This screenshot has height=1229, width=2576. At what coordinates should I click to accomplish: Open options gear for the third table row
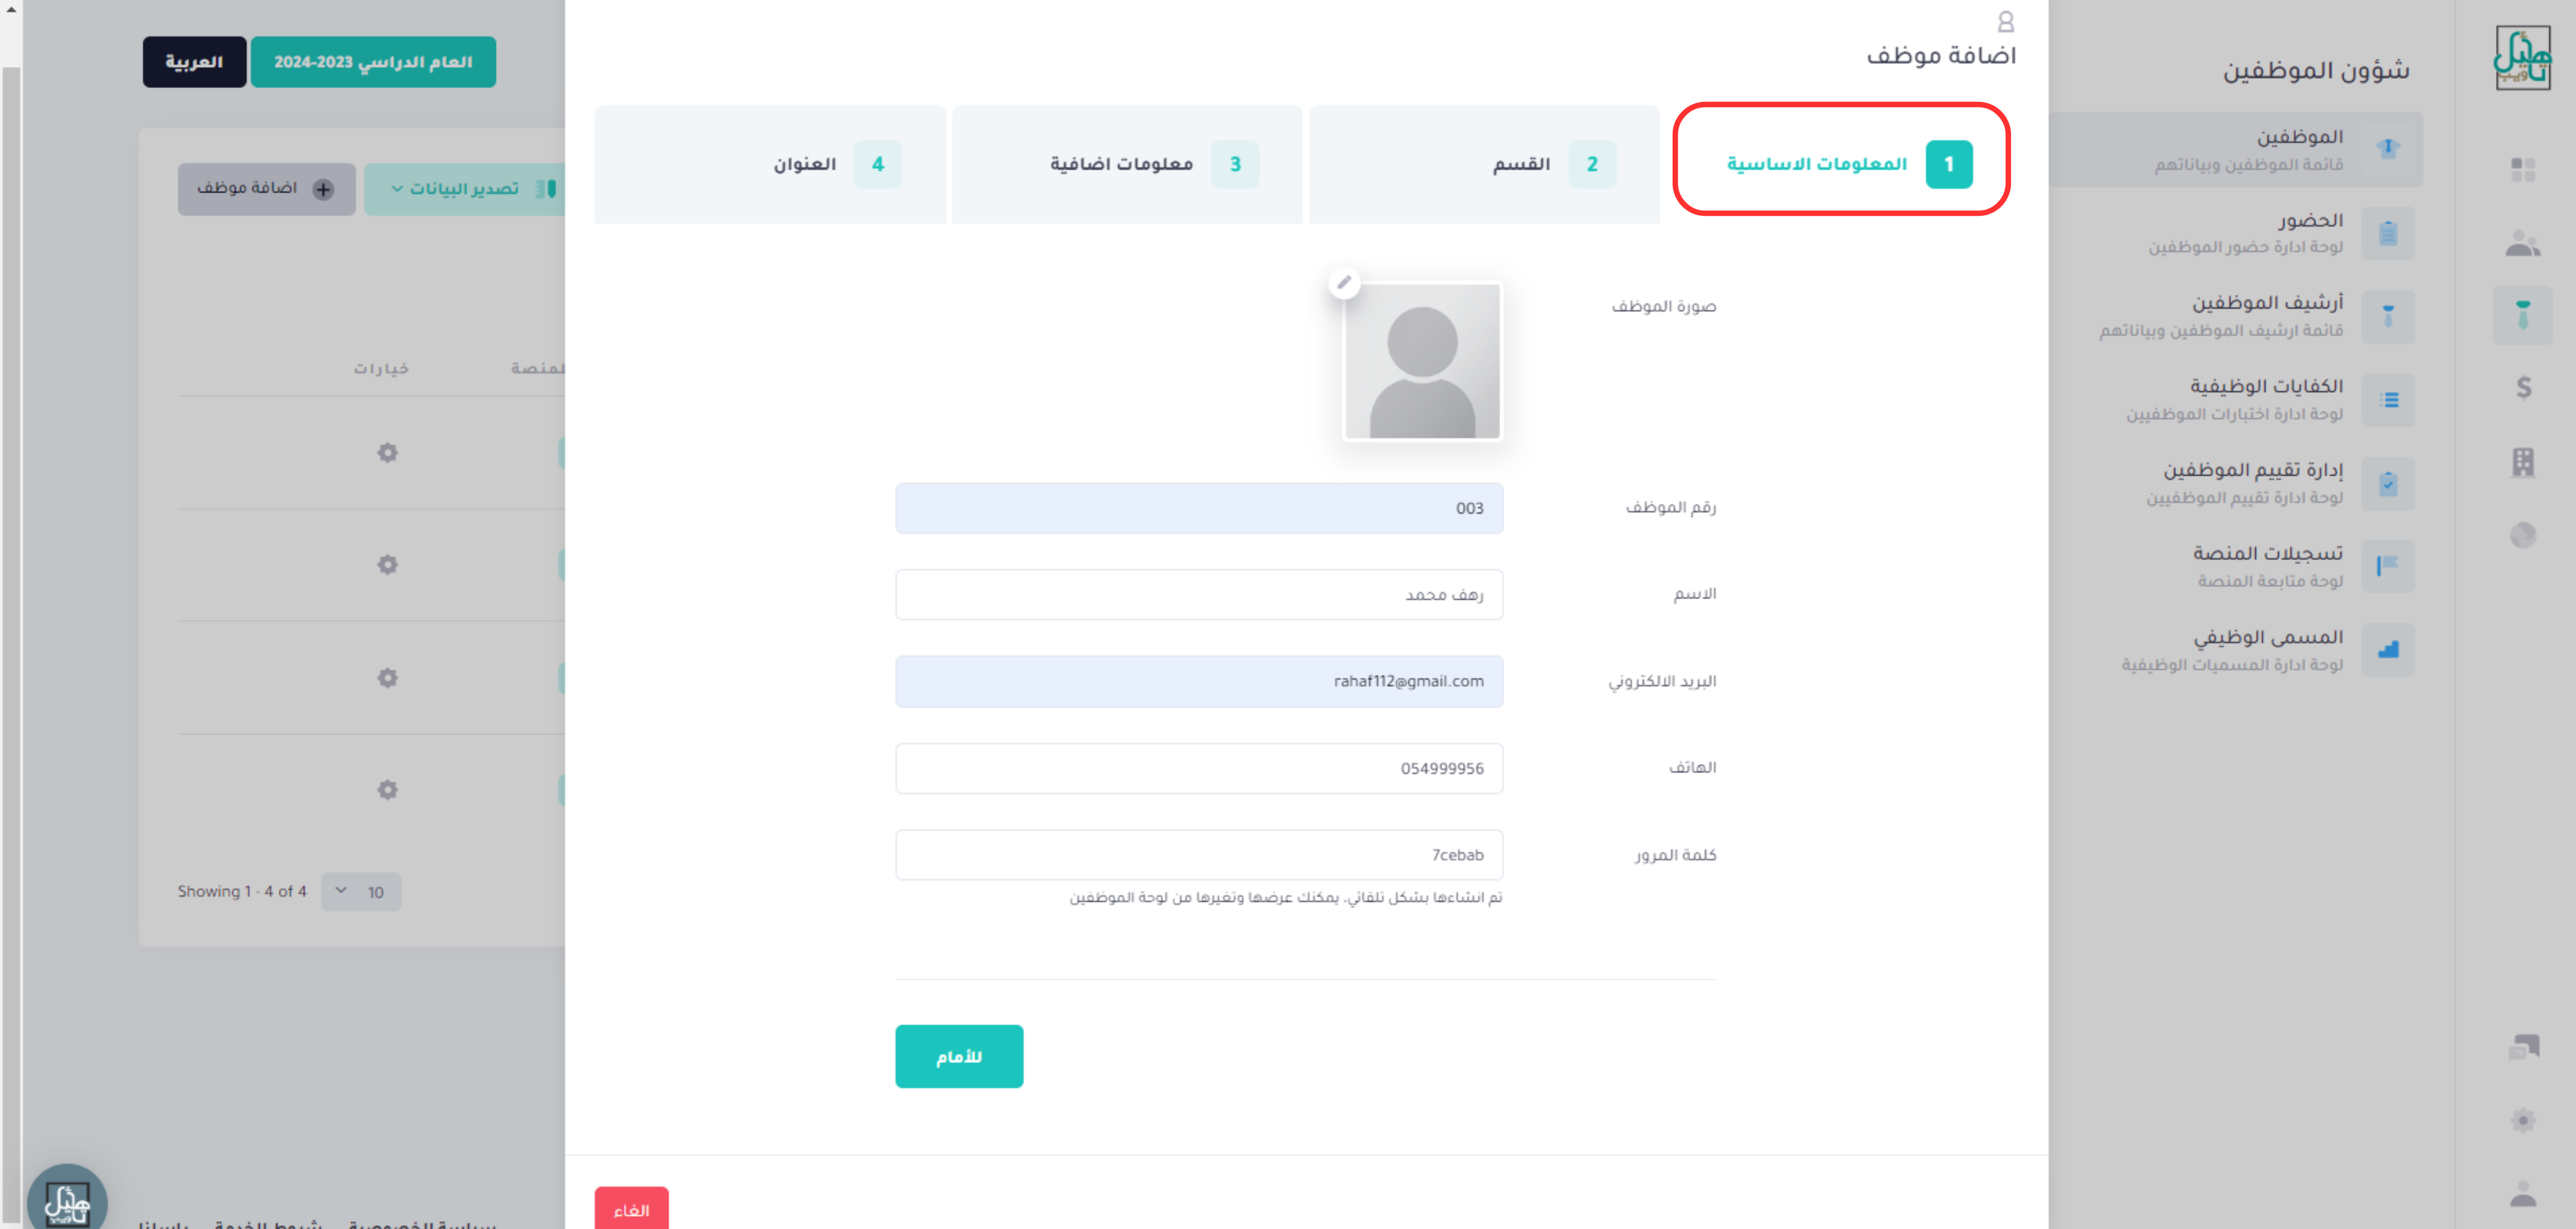pos(387,678)
